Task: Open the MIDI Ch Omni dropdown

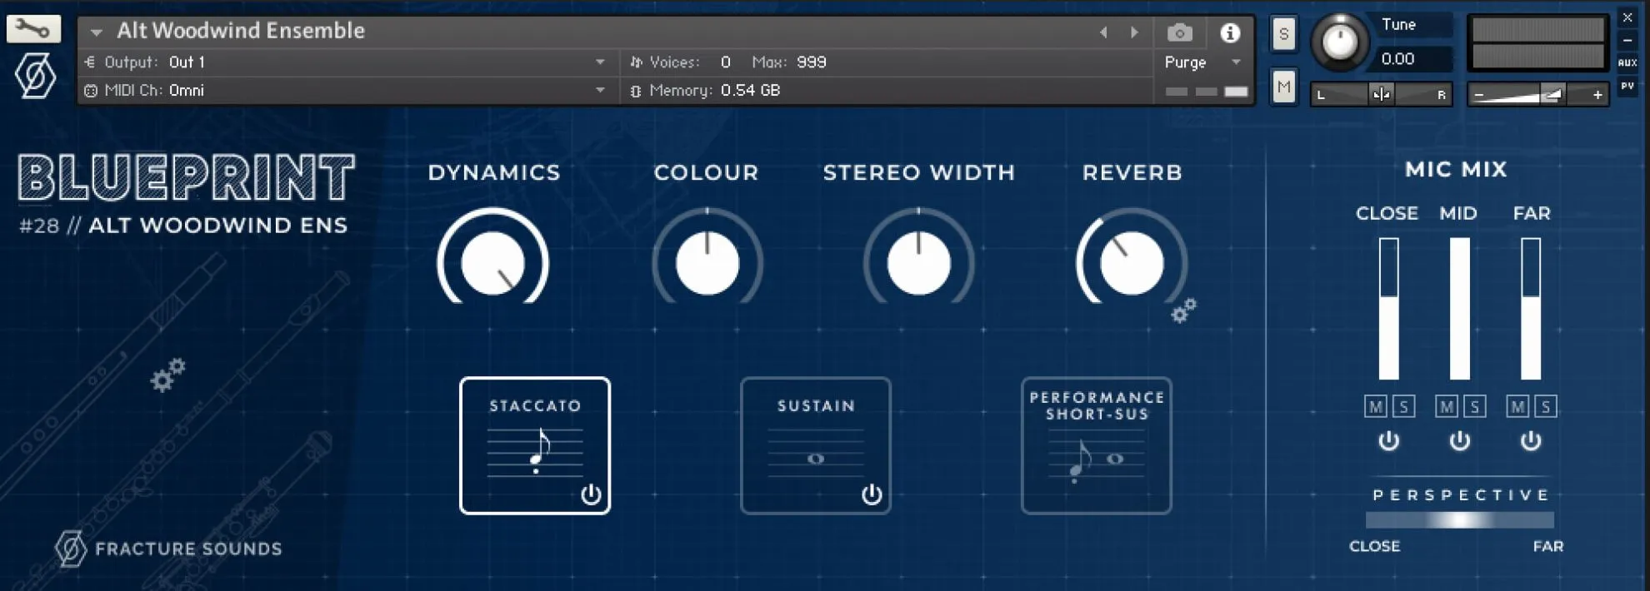Action: 348,90
